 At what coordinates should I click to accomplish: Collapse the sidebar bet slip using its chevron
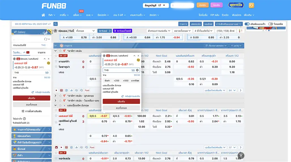click(44, 59)
